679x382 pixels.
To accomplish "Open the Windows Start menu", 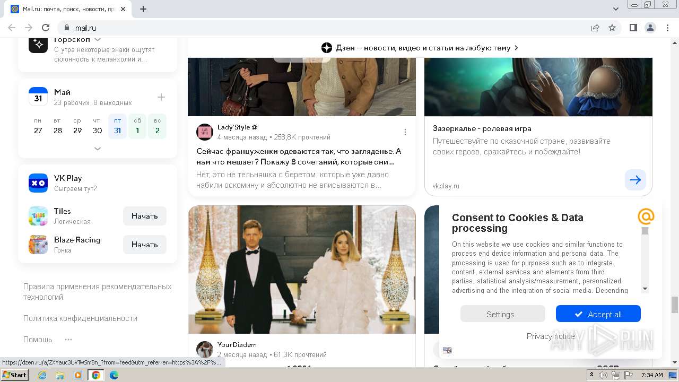I will click(15, 375).
